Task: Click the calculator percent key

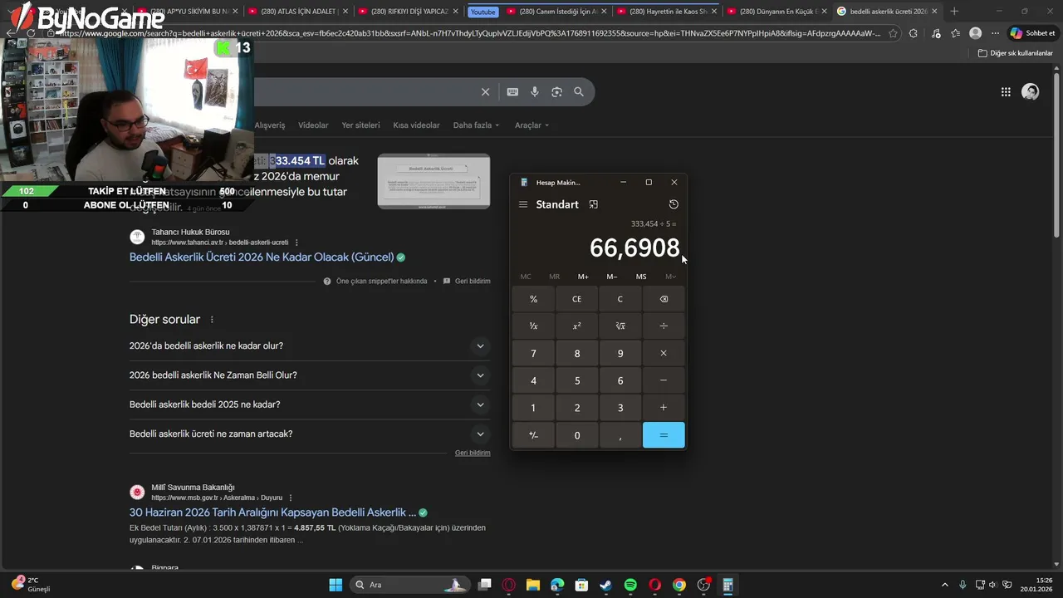Action: tap(533, 299)
